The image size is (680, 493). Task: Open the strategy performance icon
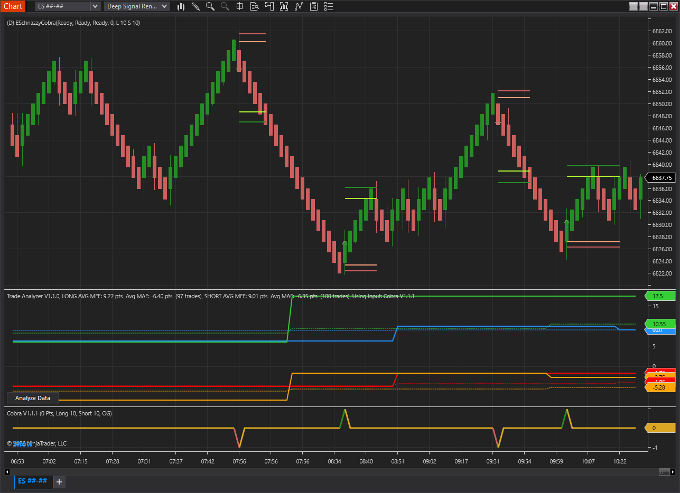pos(314,6)
